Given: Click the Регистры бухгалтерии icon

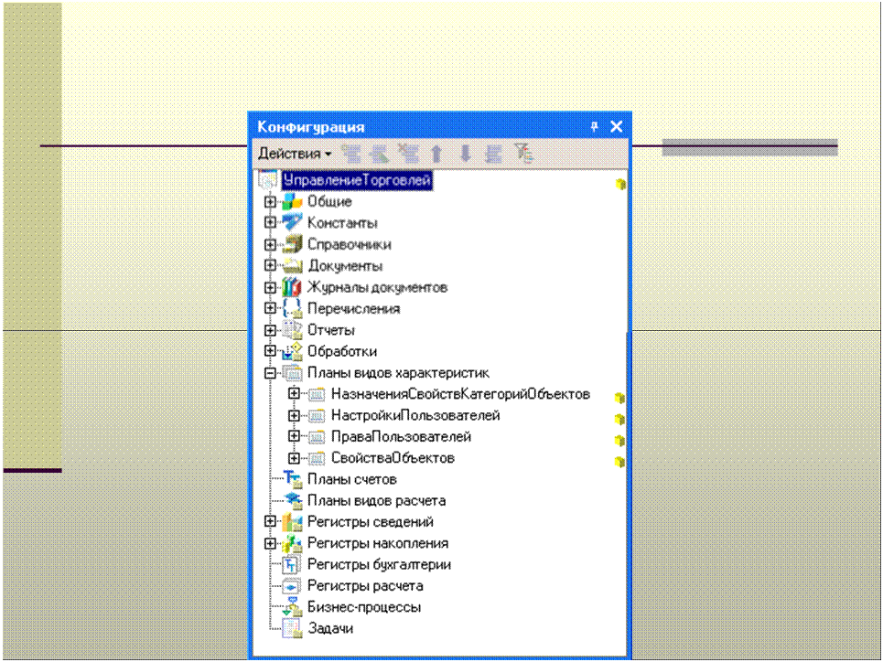Looking at the screenshot, I should [x=292, y=564].
